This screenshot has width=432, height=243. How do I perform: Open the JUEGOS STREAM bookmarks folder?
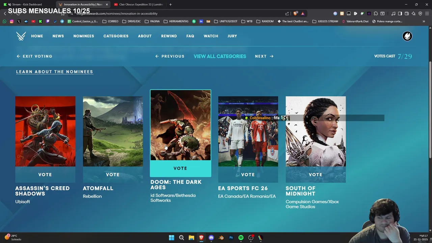325,21
